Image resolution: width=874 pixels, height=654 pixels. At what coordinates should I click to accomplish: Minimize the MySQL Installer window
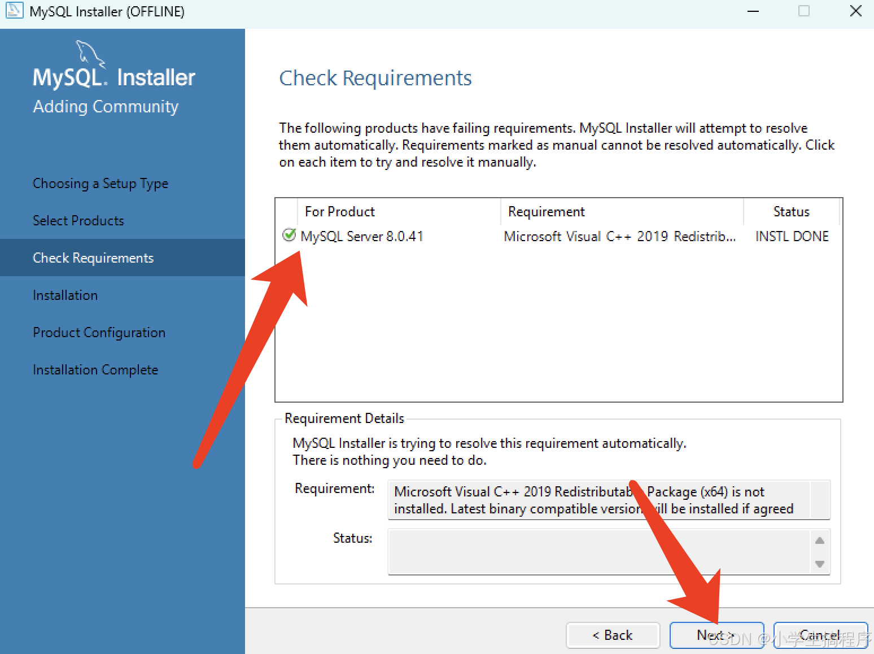click(x=753, y=11)
